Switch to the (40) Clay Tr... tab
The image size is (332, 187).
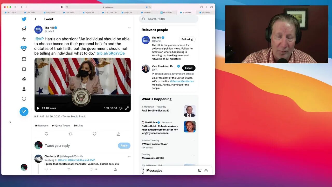tap(11, 12)
